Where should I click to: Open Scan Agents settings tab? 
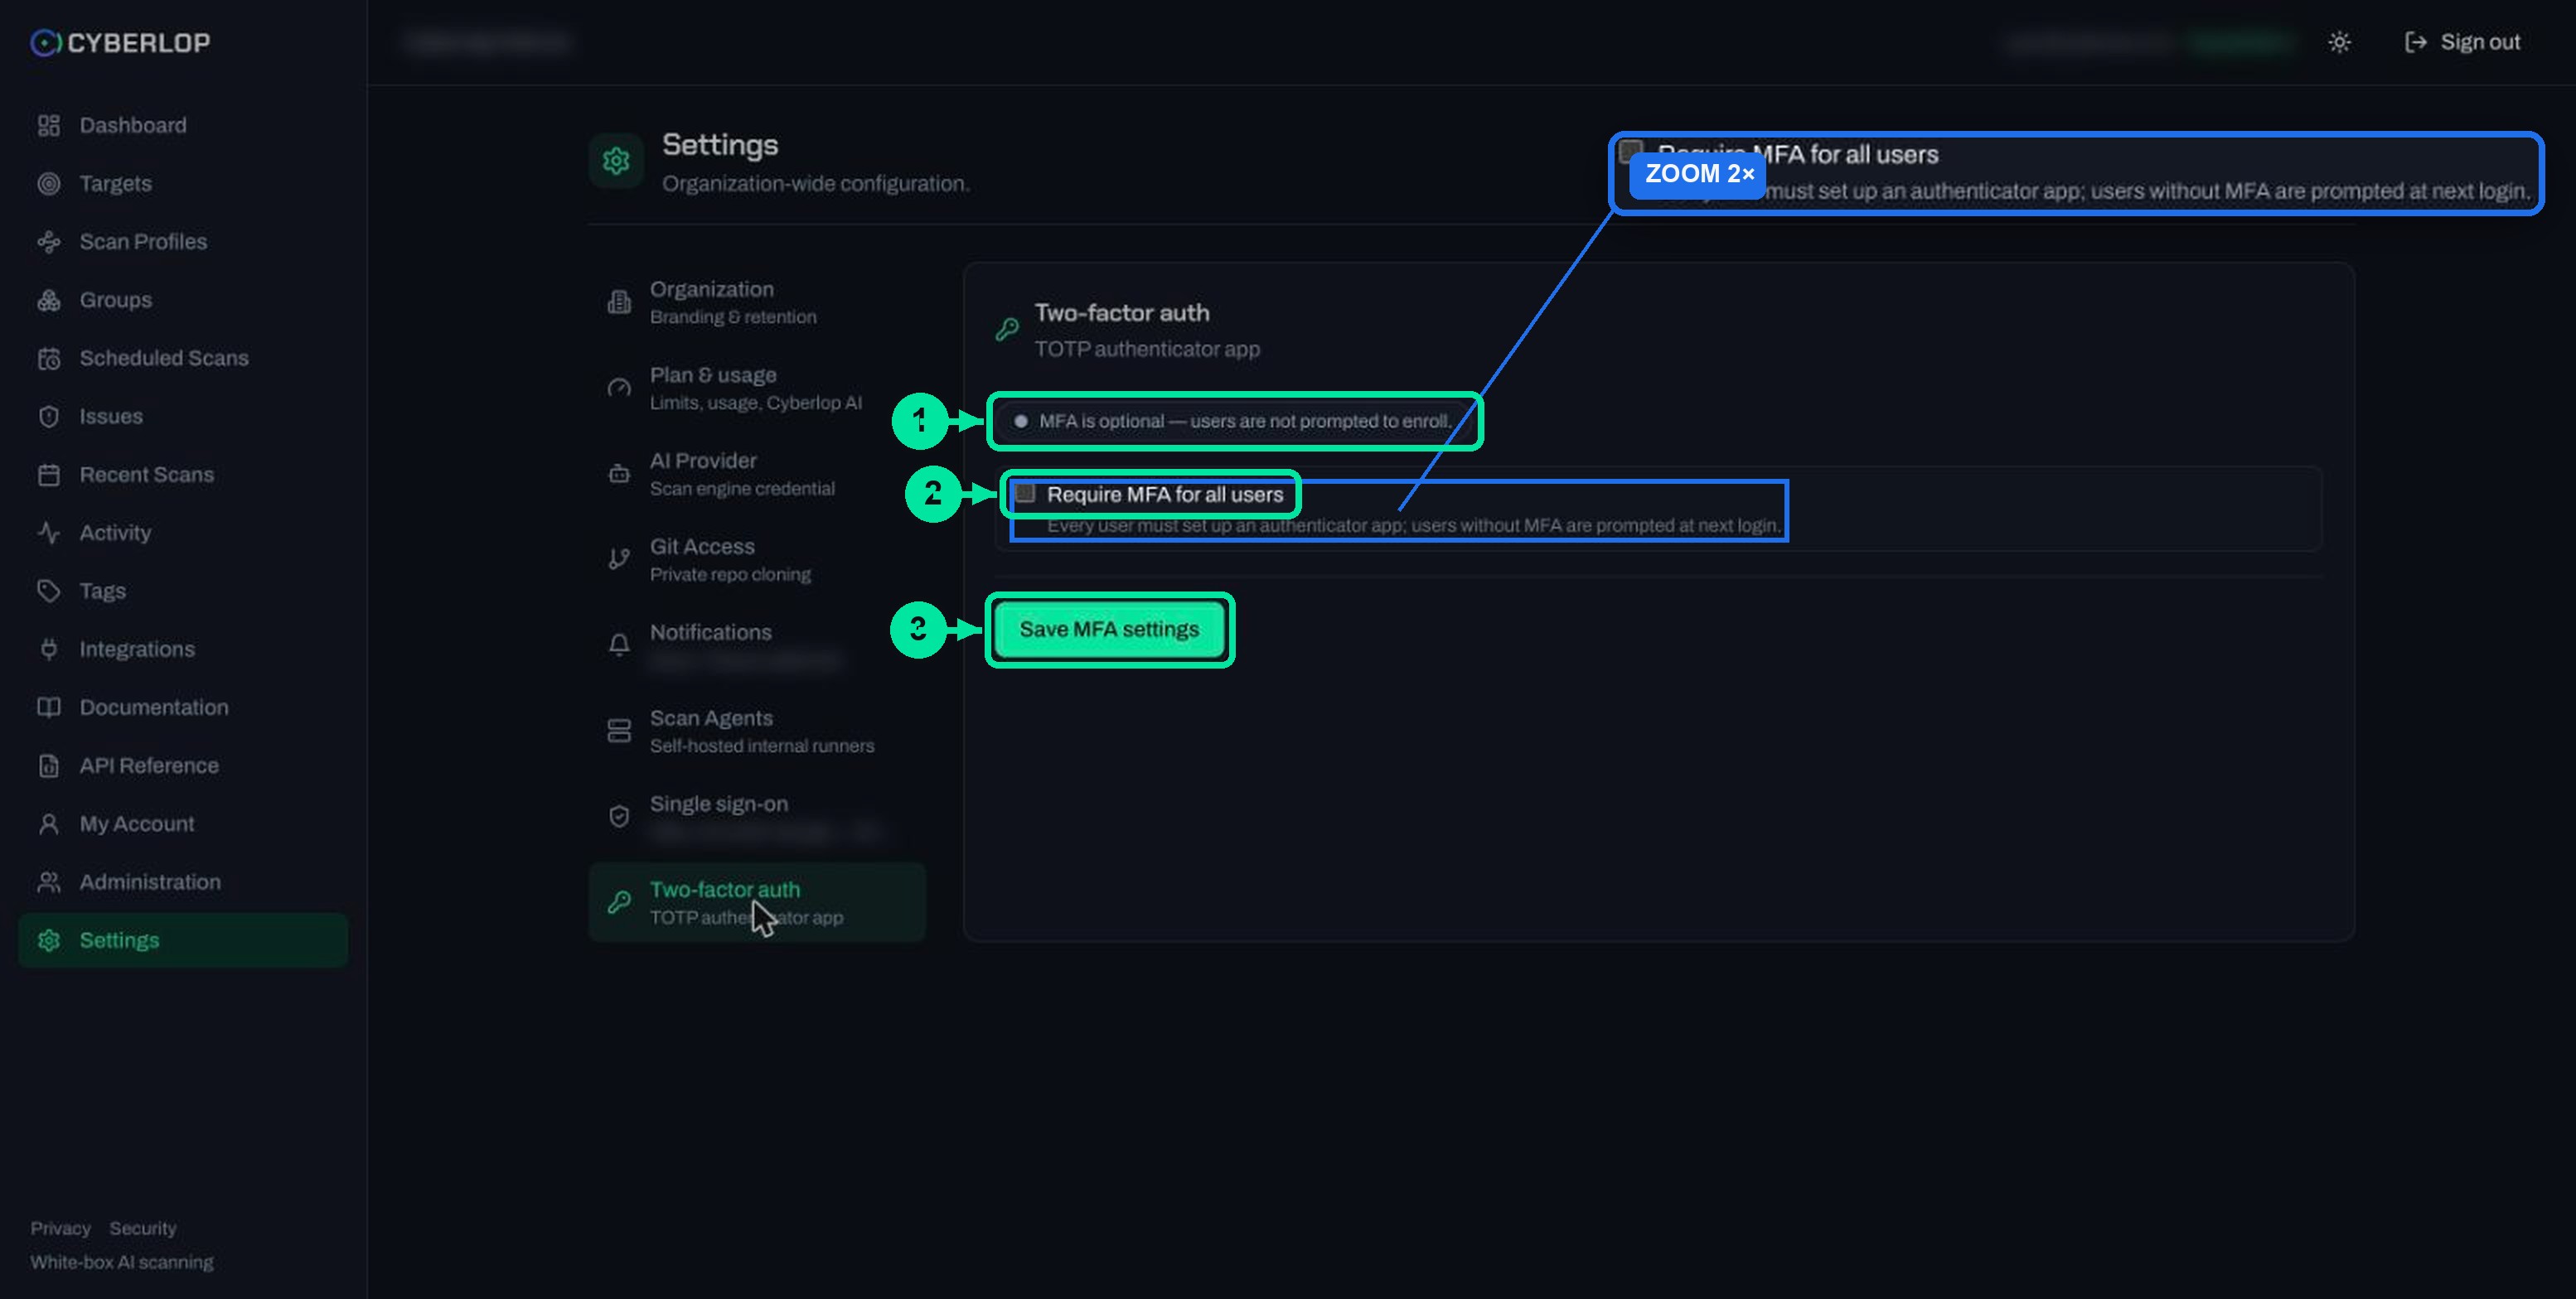(757, 732)
